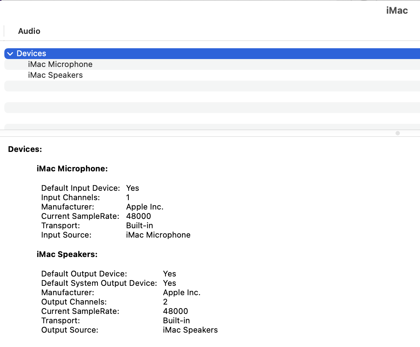Collapse the Devices disclosure chevron
The height and width of the screenshot is (347, 420).
10,54
